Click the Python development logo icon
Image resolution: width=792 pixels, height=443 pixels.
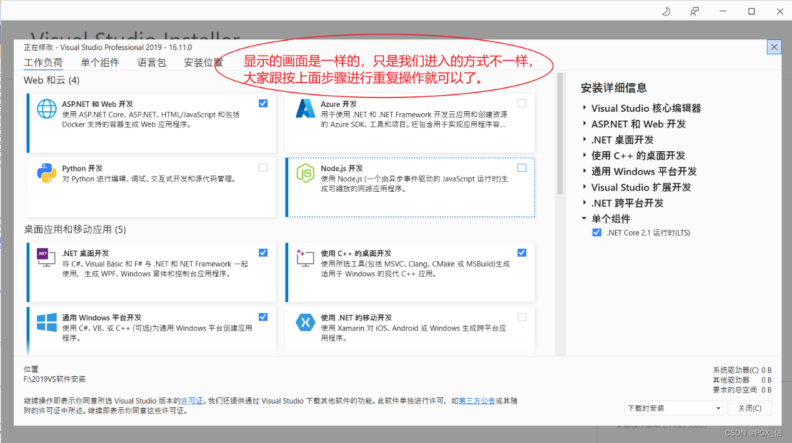(47, 173)
